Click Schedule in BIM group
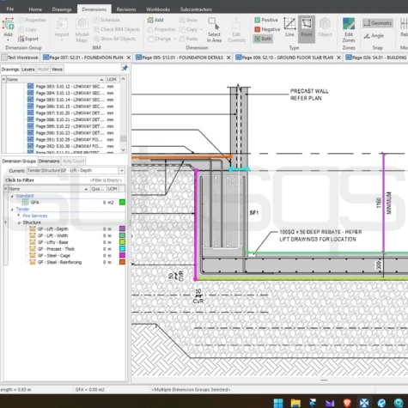The height and width of the screenshot is (408, 408). coord(107,20)
